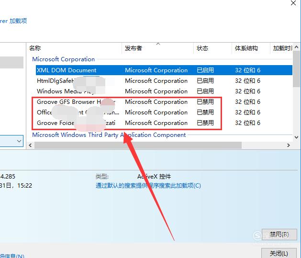The image size is (301, 258).
Task: Click 已禁用 status of Office Document Cache row
Action: [x=205, y=112]
